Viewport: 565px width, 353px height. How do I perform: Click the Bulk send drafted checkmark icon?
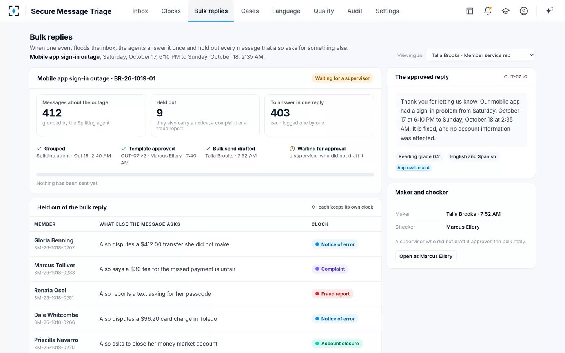pos(208,149)
